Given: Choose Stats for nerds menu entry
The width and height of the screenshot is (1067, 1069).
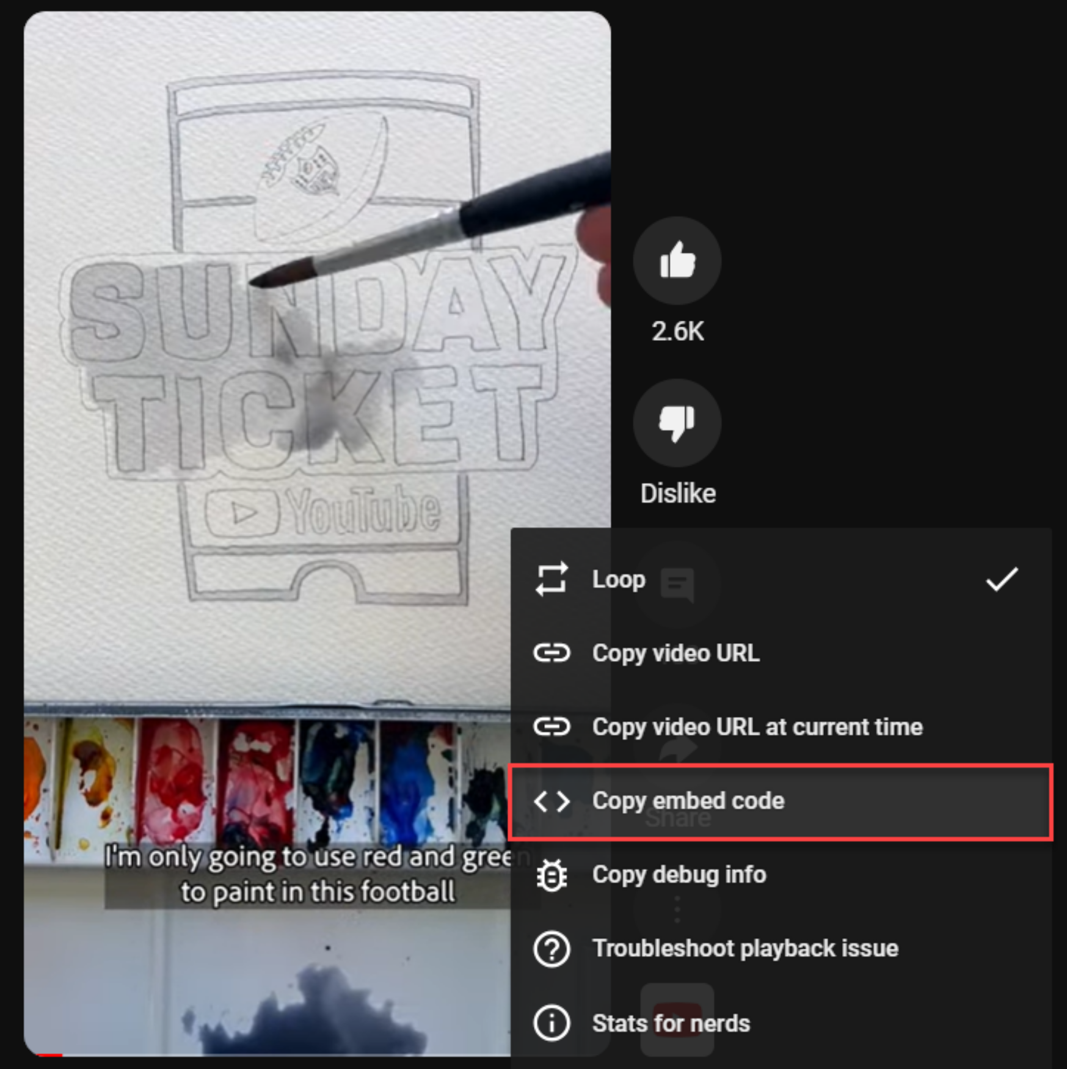Looking at the screenshot, I should point(670,1023).
